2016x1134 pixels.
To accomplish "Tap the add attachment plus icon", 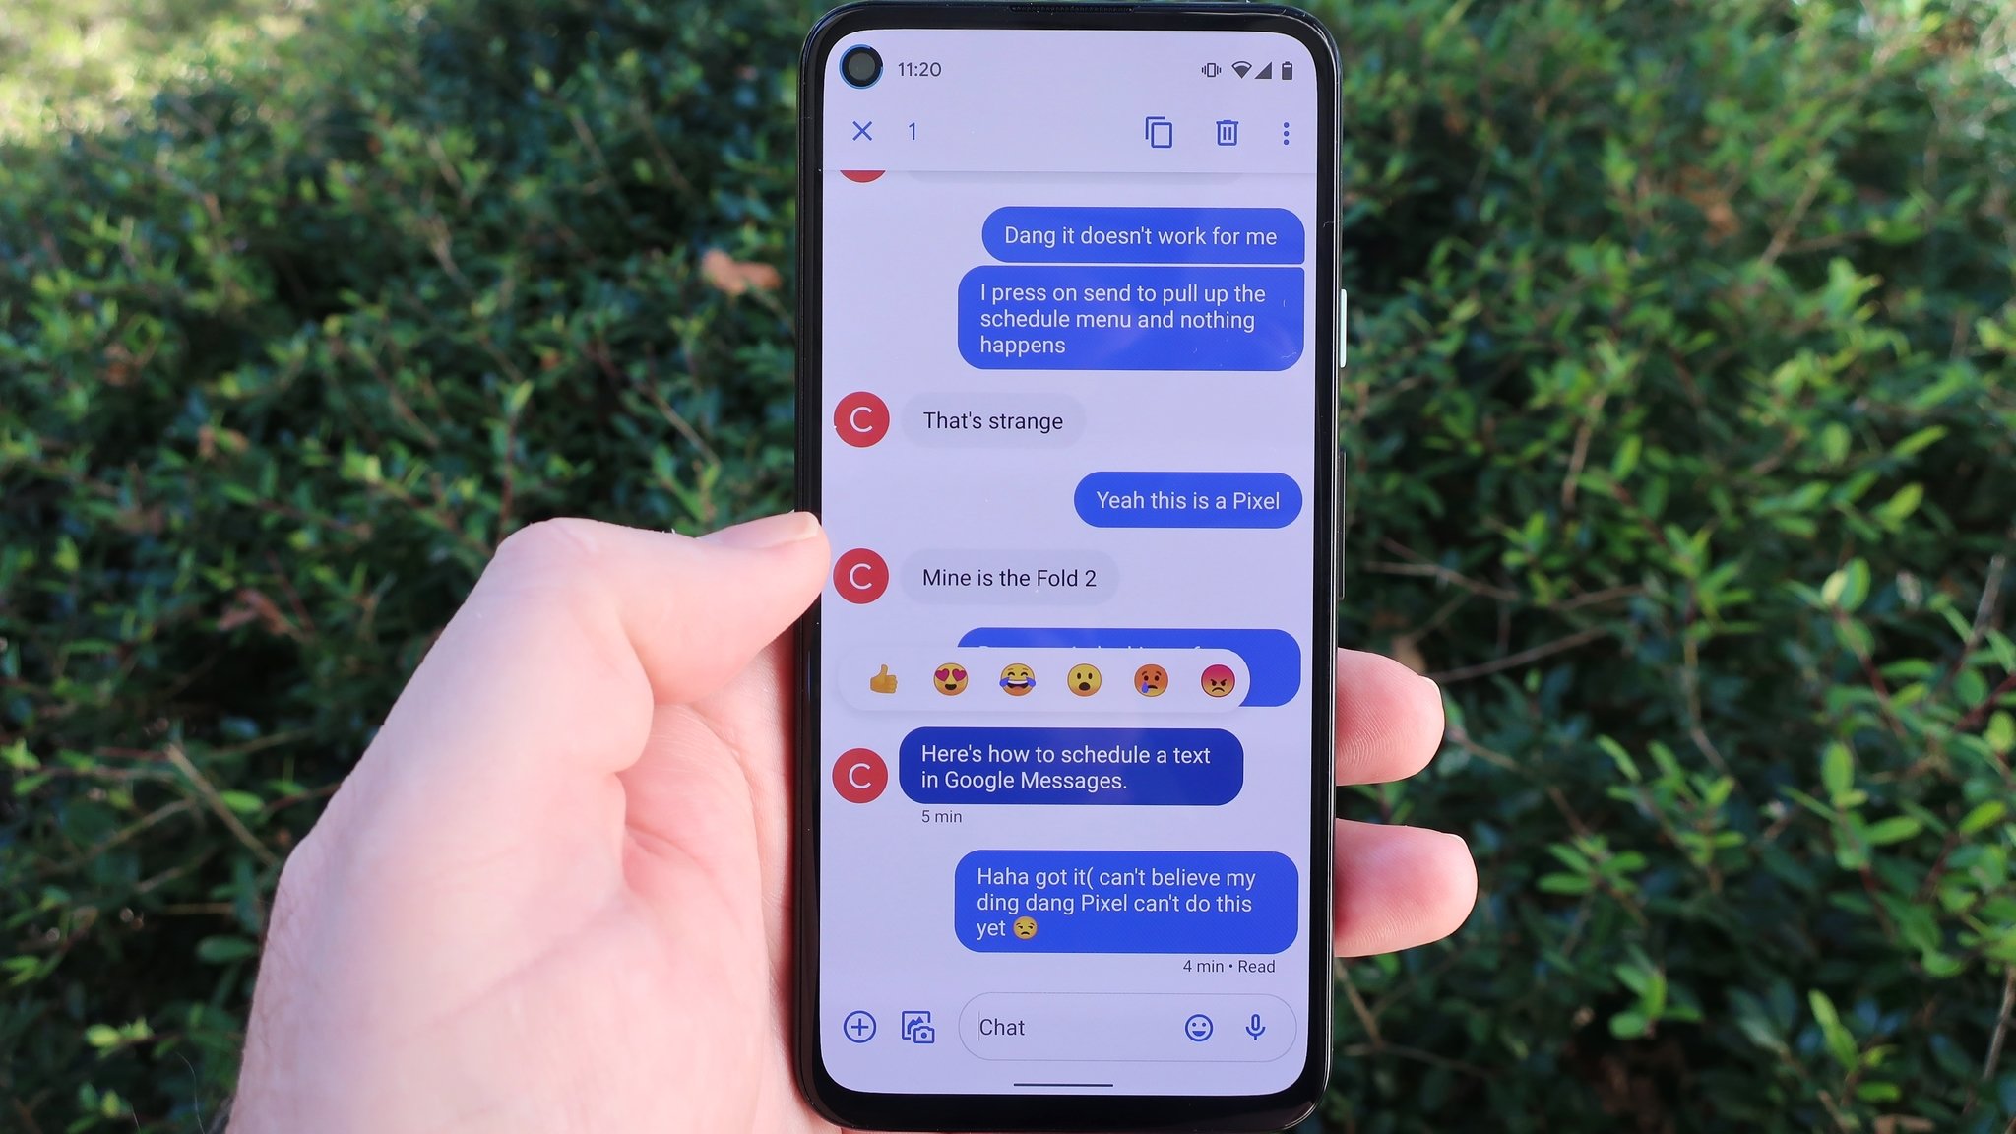I will pyautogui.click(x=858, y=1025).
